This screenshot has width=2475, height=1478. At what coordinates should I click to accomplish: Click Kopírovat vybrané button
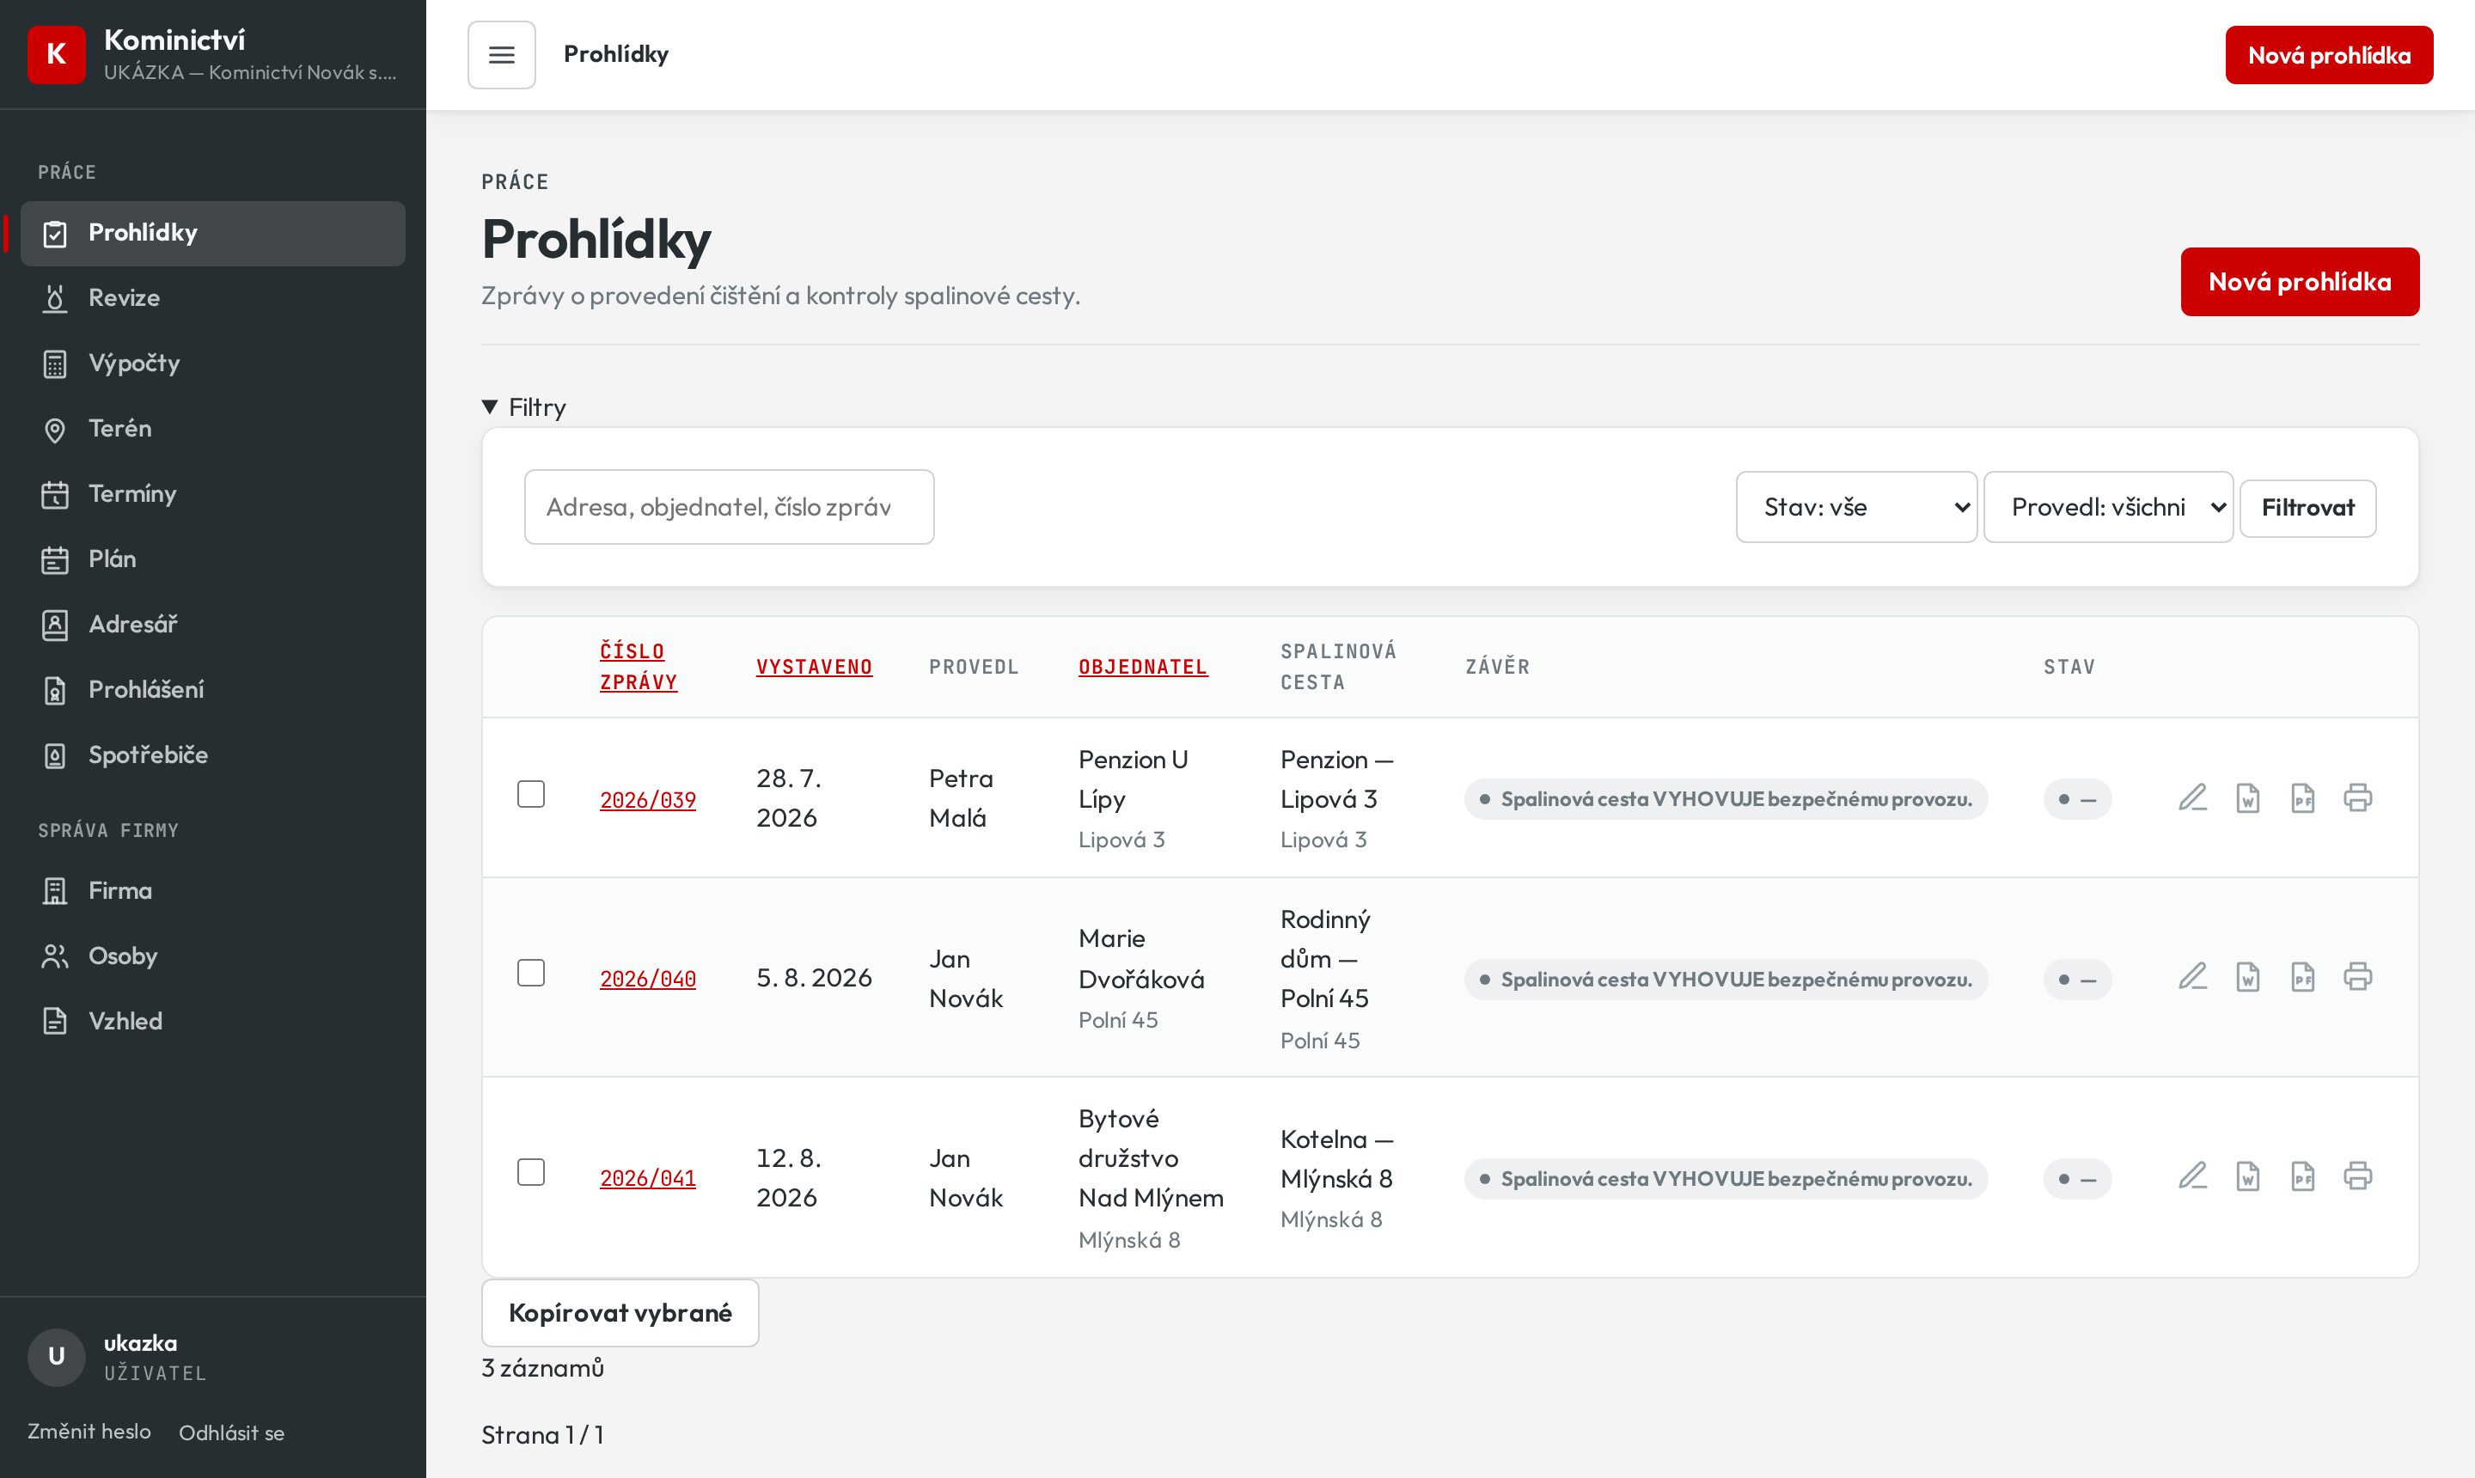coord(620,1313)
